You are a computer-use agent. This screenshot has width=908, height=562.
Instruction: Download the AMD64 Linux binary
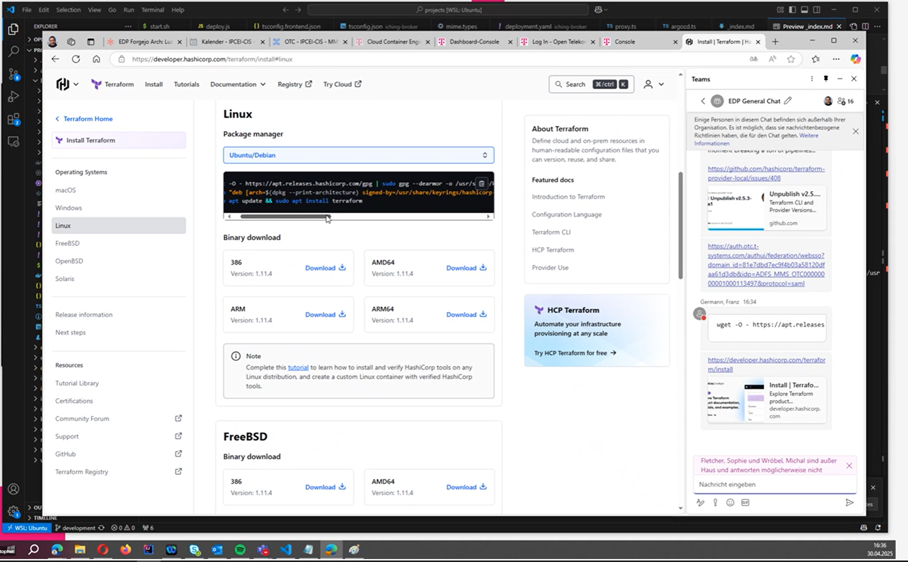[466, 268]
